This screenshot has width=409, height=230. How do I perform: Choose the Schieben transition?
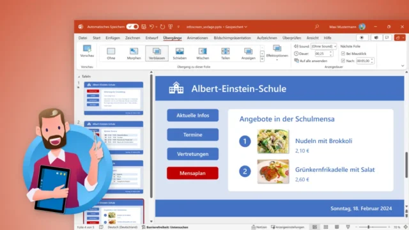(x=180, y=54)
